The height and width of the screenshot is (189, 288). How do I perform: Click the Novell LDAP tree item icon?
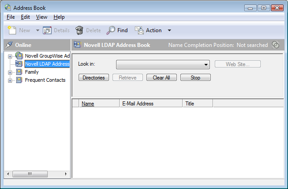coord(19,64)
